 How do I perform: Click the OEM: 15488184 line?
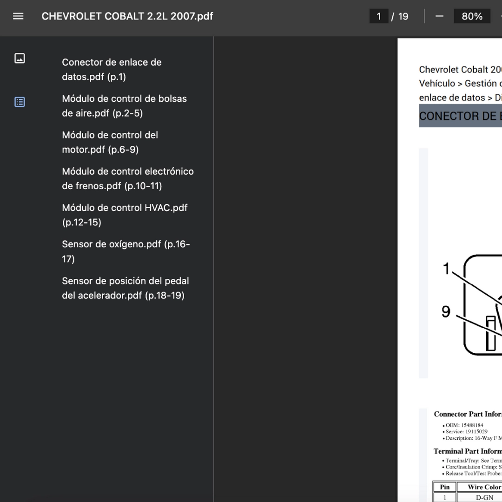pos(464,425)
